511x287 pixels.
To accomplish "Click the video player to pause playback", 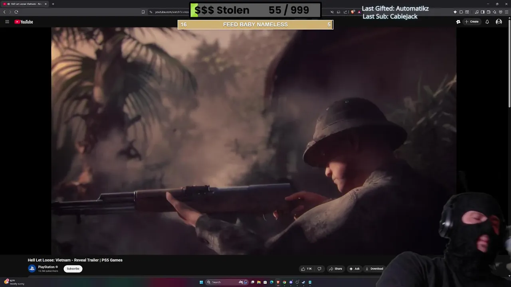I will click(254, 141).
